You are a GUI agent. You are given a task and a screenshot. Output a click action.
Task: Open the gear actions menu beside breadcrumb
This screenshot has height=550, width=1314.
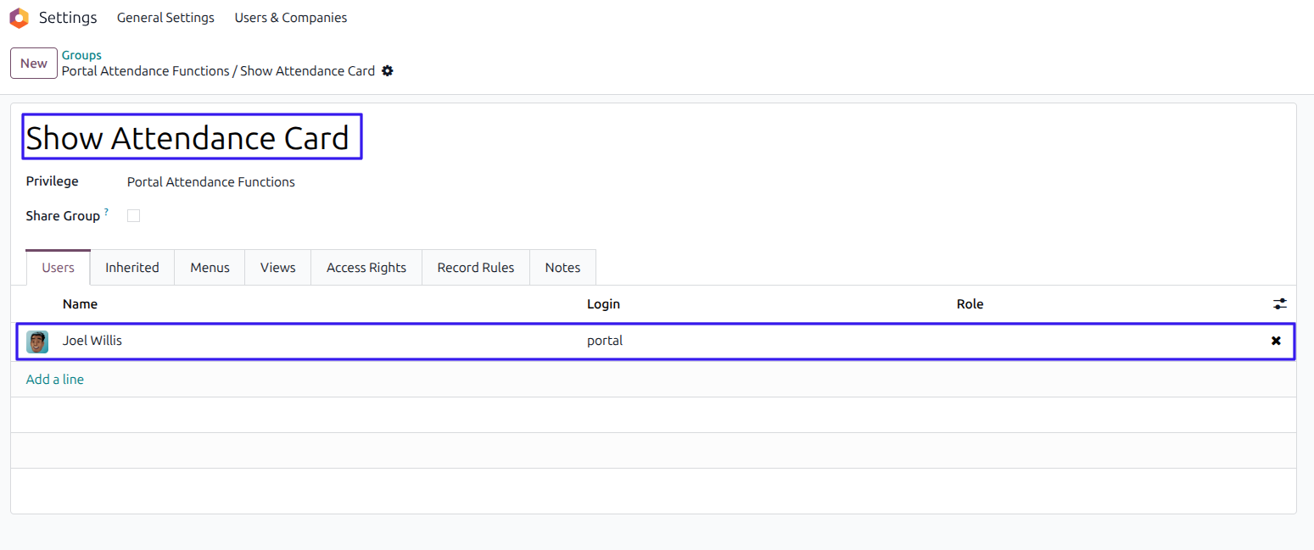(388, 71)
